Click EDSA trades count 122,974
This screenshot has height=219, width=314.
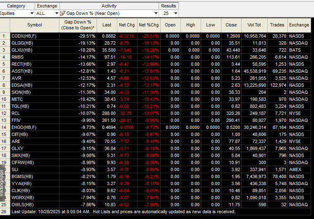[x=278, y=85]
